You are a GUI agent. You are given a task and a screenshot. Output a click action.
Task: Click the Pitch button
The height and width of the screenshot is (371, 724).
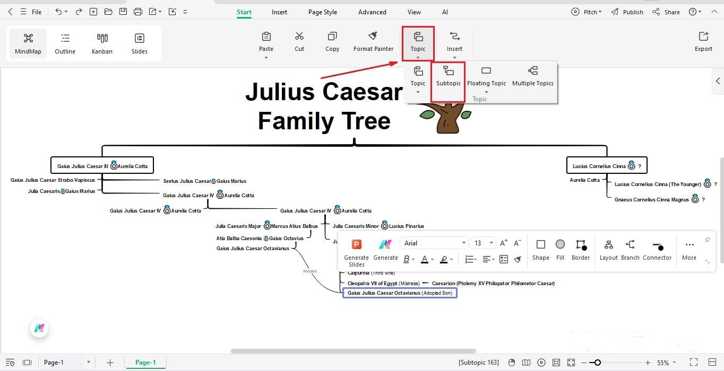(x=587, y=12)
